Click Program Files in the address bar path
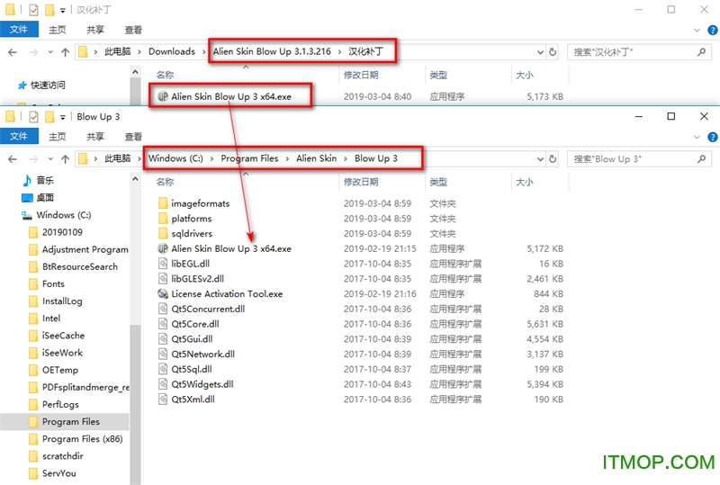 tap(249, 158)
